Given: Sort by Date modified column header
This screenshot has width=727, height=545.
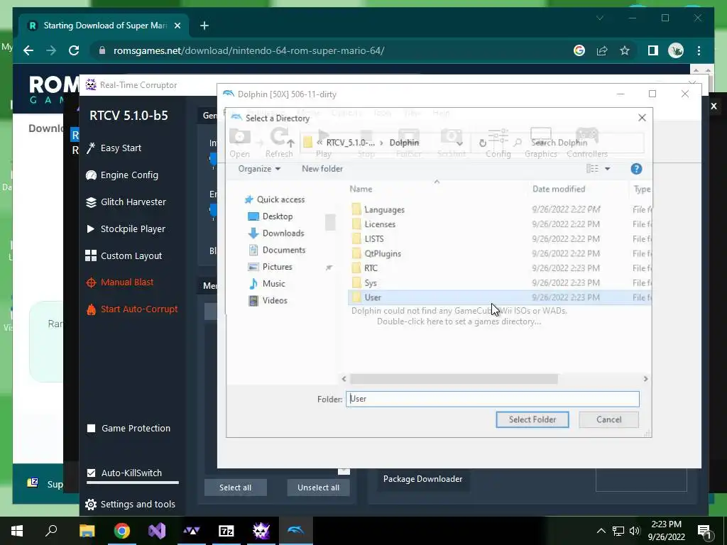Looking at the screenshot, I should (x=559, y=189).
